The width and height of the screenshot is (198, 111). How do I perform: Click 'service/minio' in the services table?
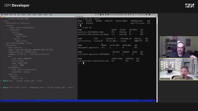pyautogui.click(x=84, y=41)
